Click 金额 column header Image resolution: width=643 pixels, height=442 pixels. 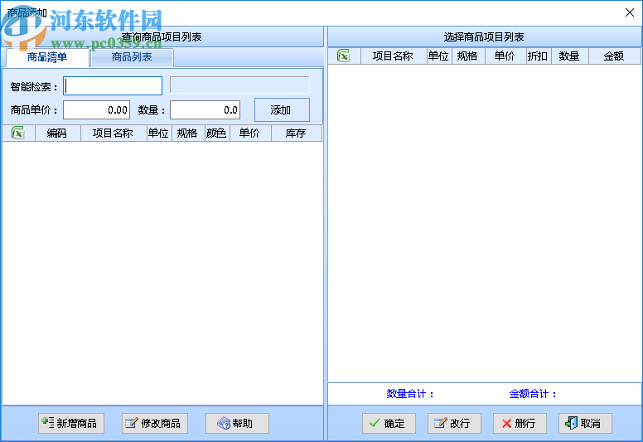615,56
